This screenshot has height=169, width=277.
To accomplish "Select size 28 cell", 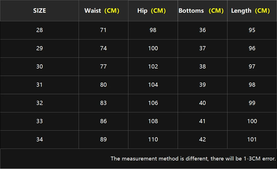I will click(40, 30).
